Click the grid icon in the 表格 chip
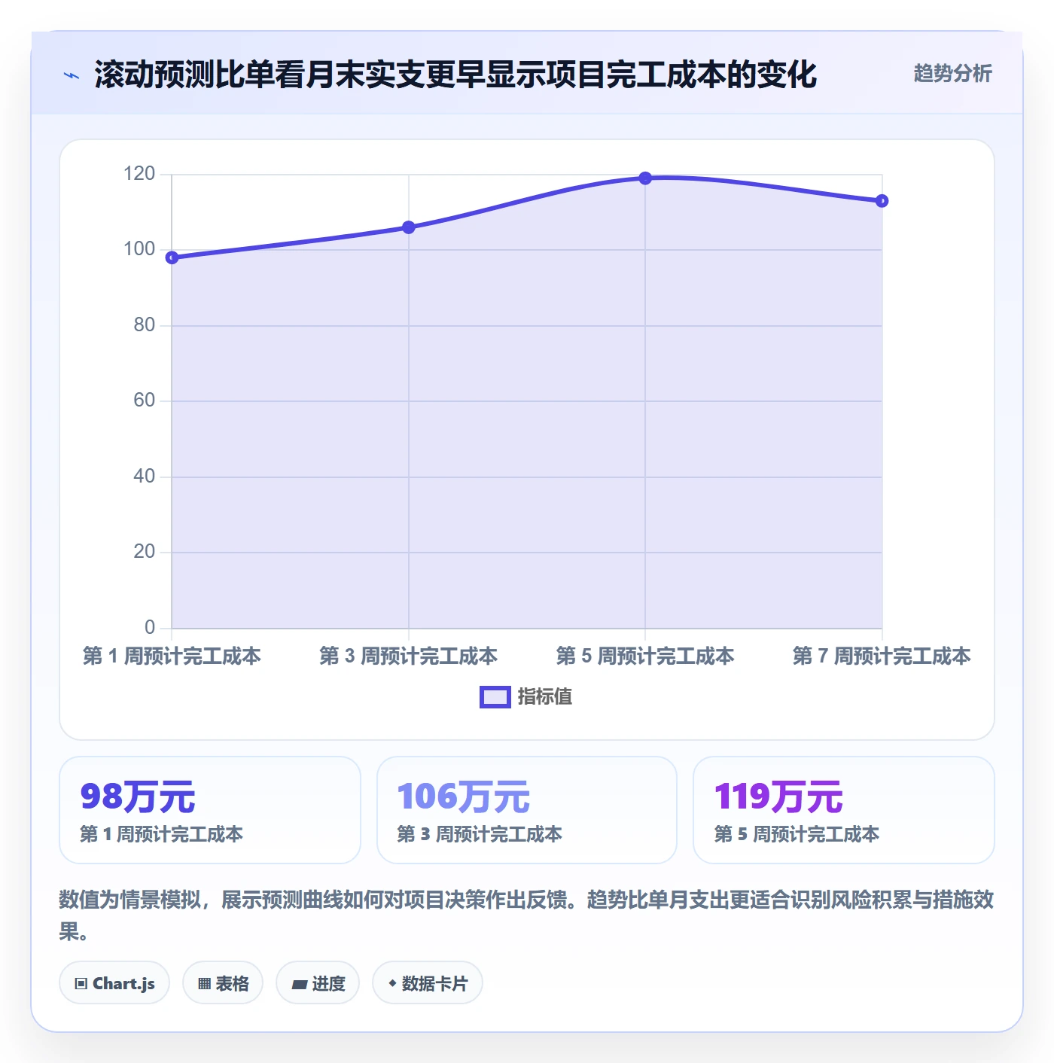This screenshot has height=1063, width=1054. tap(204, 984)
